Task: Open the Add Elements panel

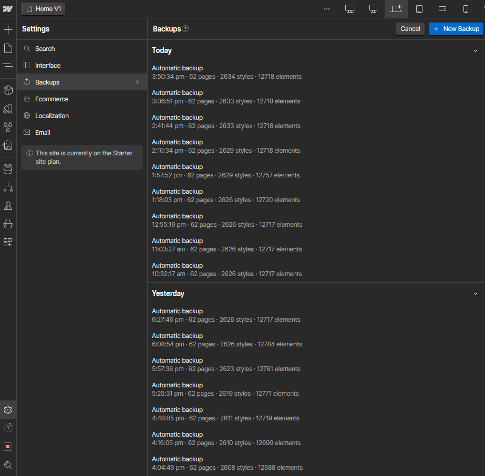Action: click(x=8, y=29)
